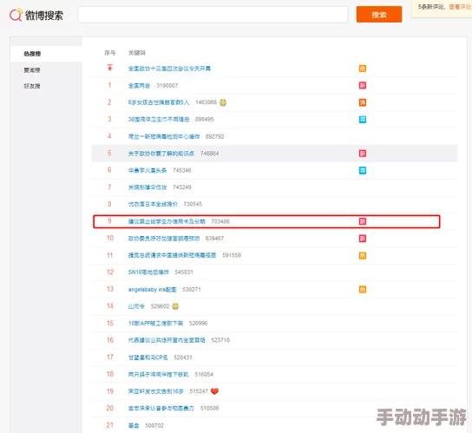
Task: Open the rank 10 topic with count 639467
Action: [x=164, y=239]
